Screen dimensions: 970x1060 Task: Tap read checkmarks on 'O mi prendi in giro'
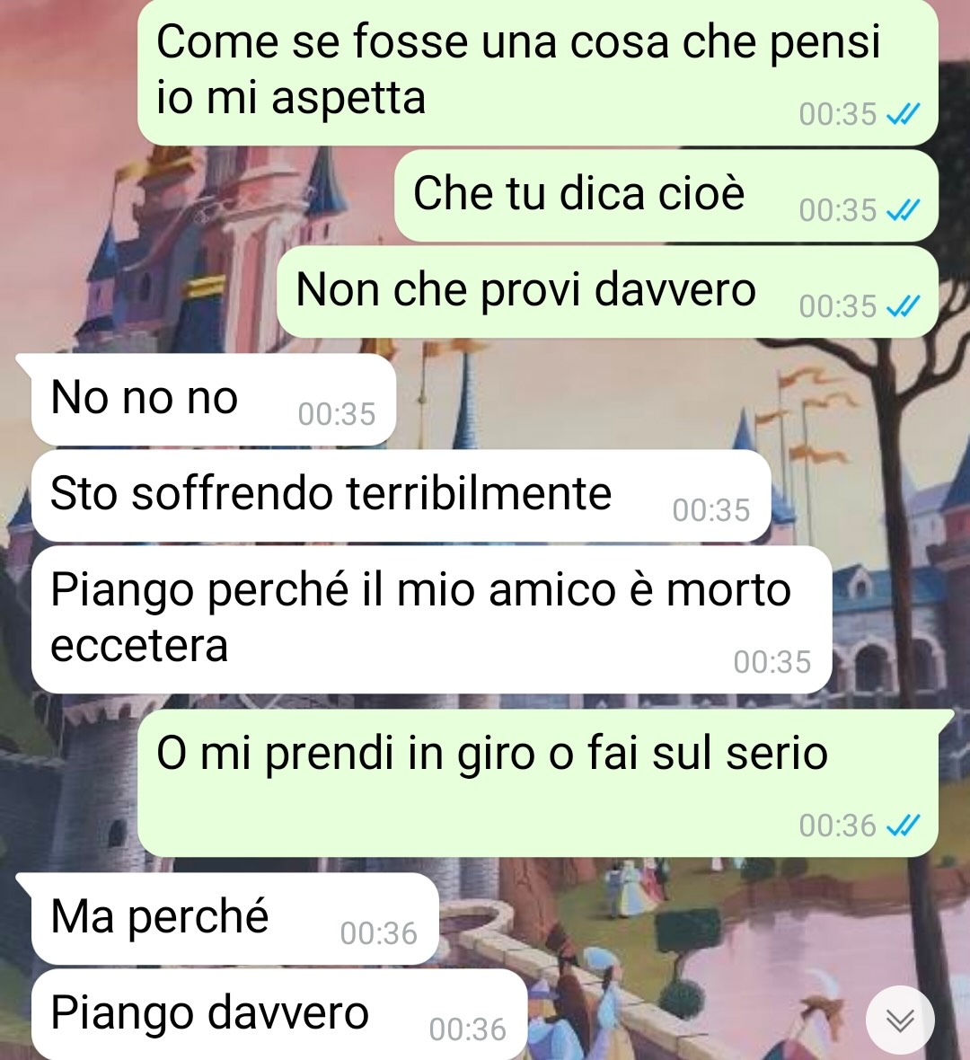903,826
